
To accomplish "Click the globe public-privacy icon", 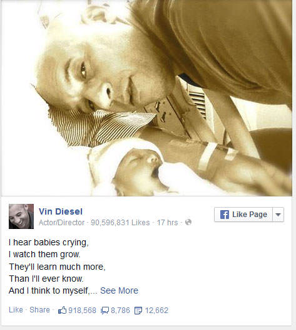I will pyautogui.click(x=188, y=222).
